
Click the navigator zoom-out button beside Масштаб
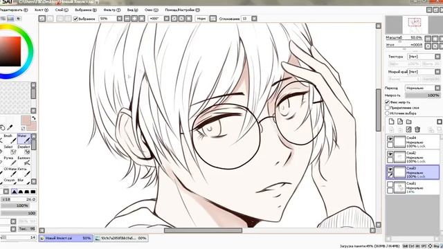(x=428, y=39)
